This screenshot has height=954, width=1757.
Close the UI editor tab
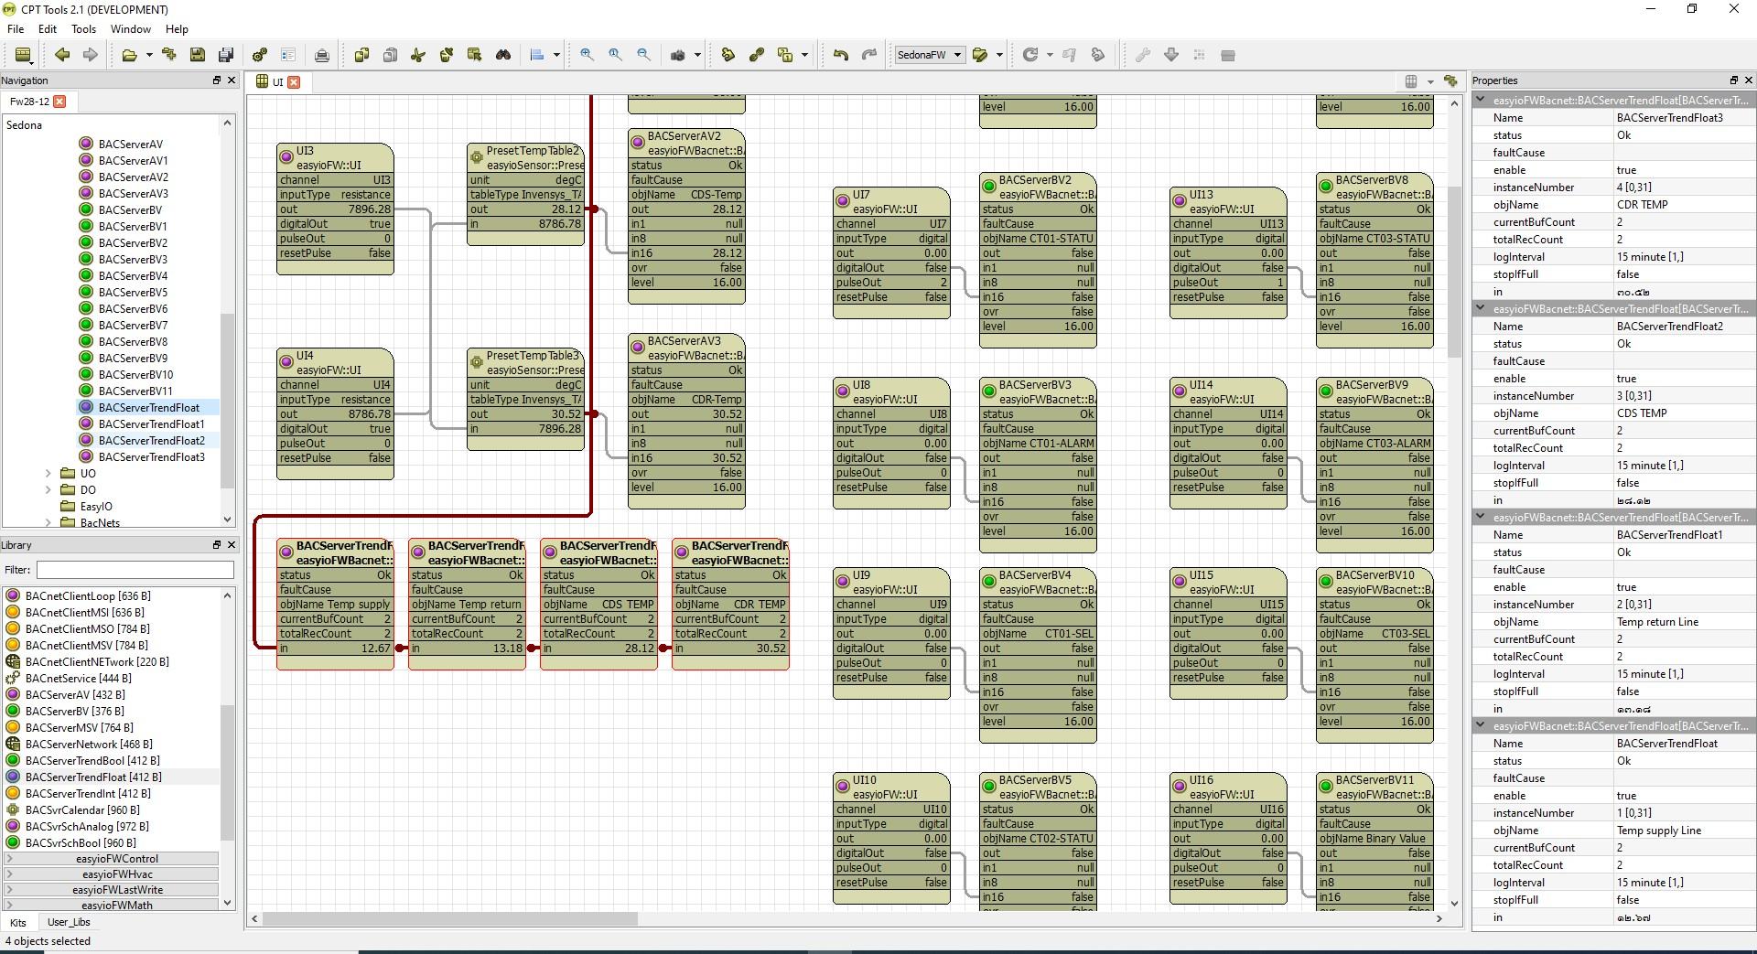tap(294, 82)
